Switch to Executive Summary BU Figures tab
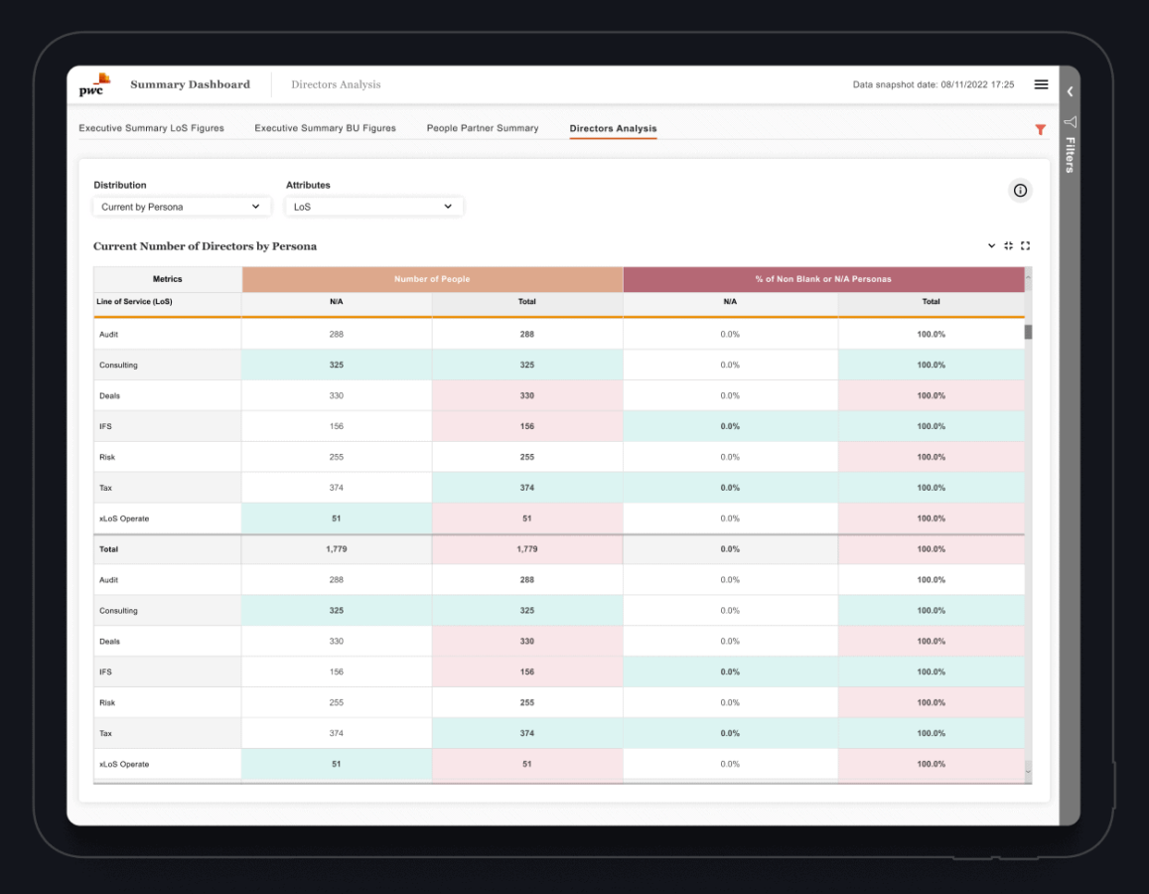 click(x=325, y=128)
